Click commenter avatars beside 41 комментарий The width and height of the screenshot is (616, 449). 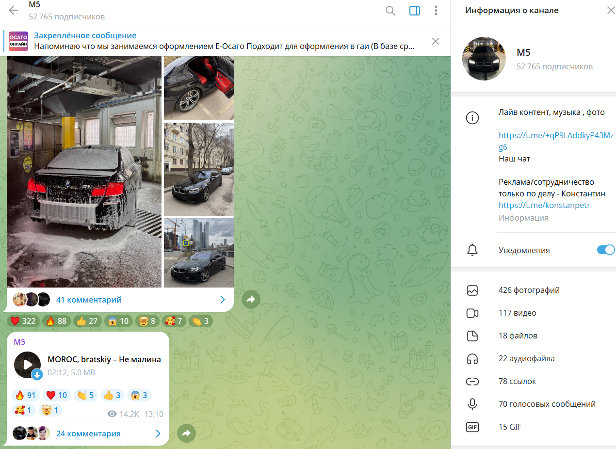pos(32,300)
